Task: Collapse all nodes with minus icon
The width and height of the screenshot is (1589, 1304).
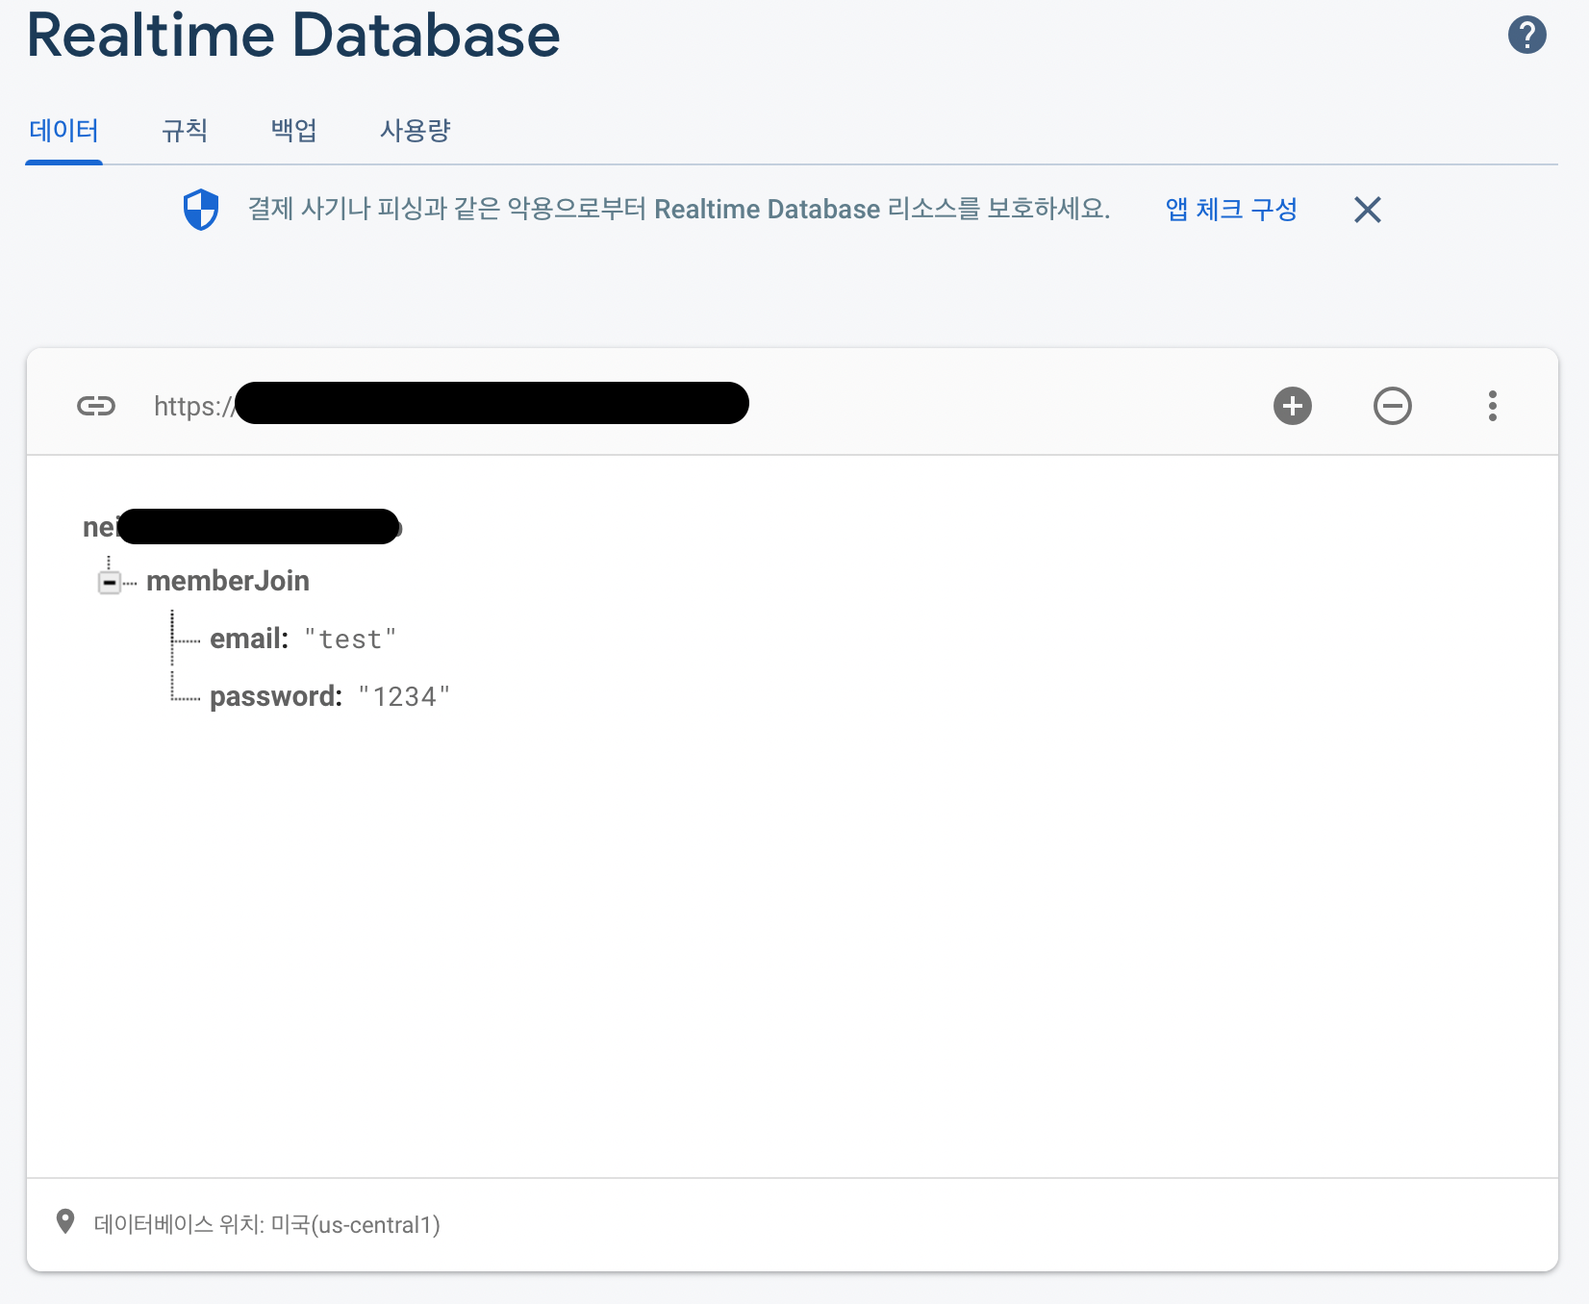Action: point(1392,406)
